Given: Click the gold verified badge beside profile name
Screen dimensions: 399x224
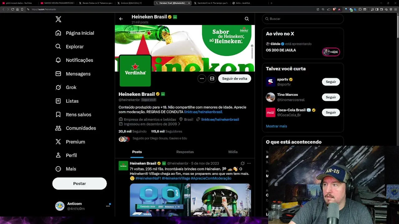Looking at the screenshot, I should point(158,94).
